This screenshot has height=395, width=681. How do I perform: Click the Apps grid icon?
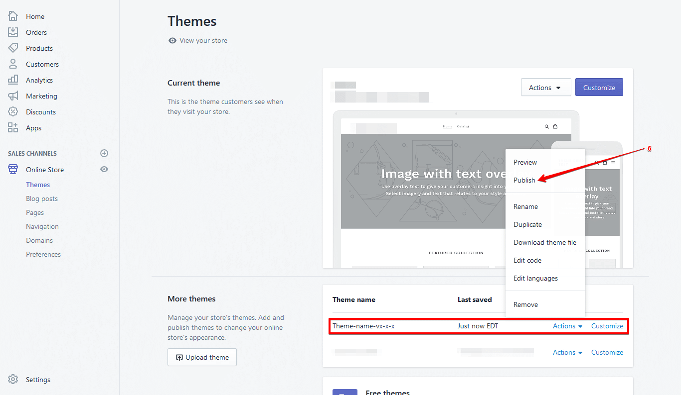pos(13,128)
